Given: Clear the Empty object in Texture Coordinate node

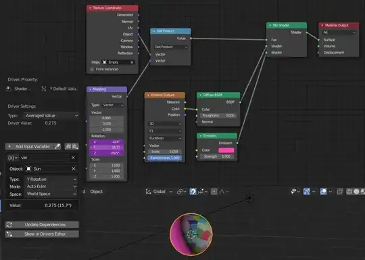Looking at the screenshot, I should coord(132,62).
